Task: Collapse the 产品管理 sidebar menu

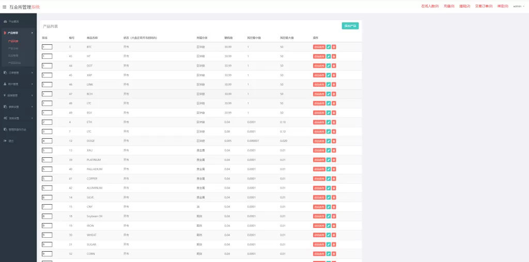Action: coord(18,32)
